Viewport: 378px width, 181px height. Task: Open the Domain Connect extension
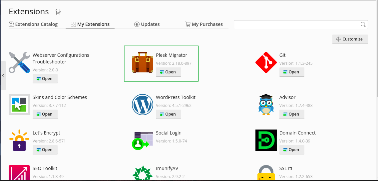coord(292,149)
